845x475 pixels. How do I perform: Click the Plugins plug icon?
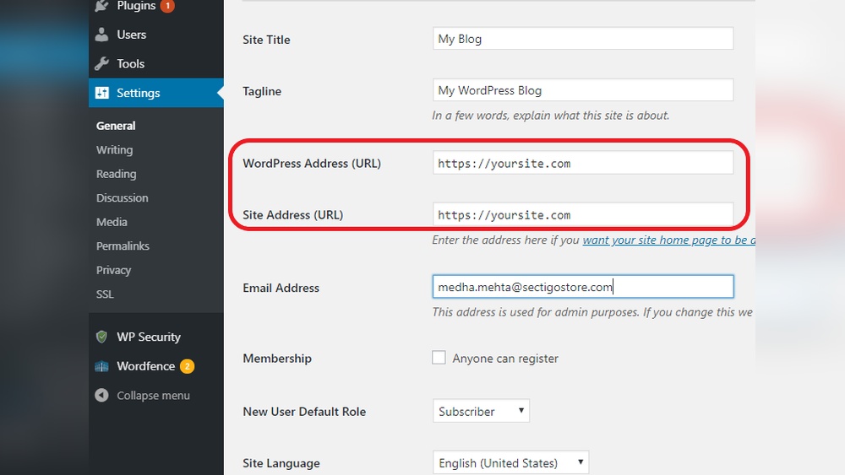[x=101, y=6]
